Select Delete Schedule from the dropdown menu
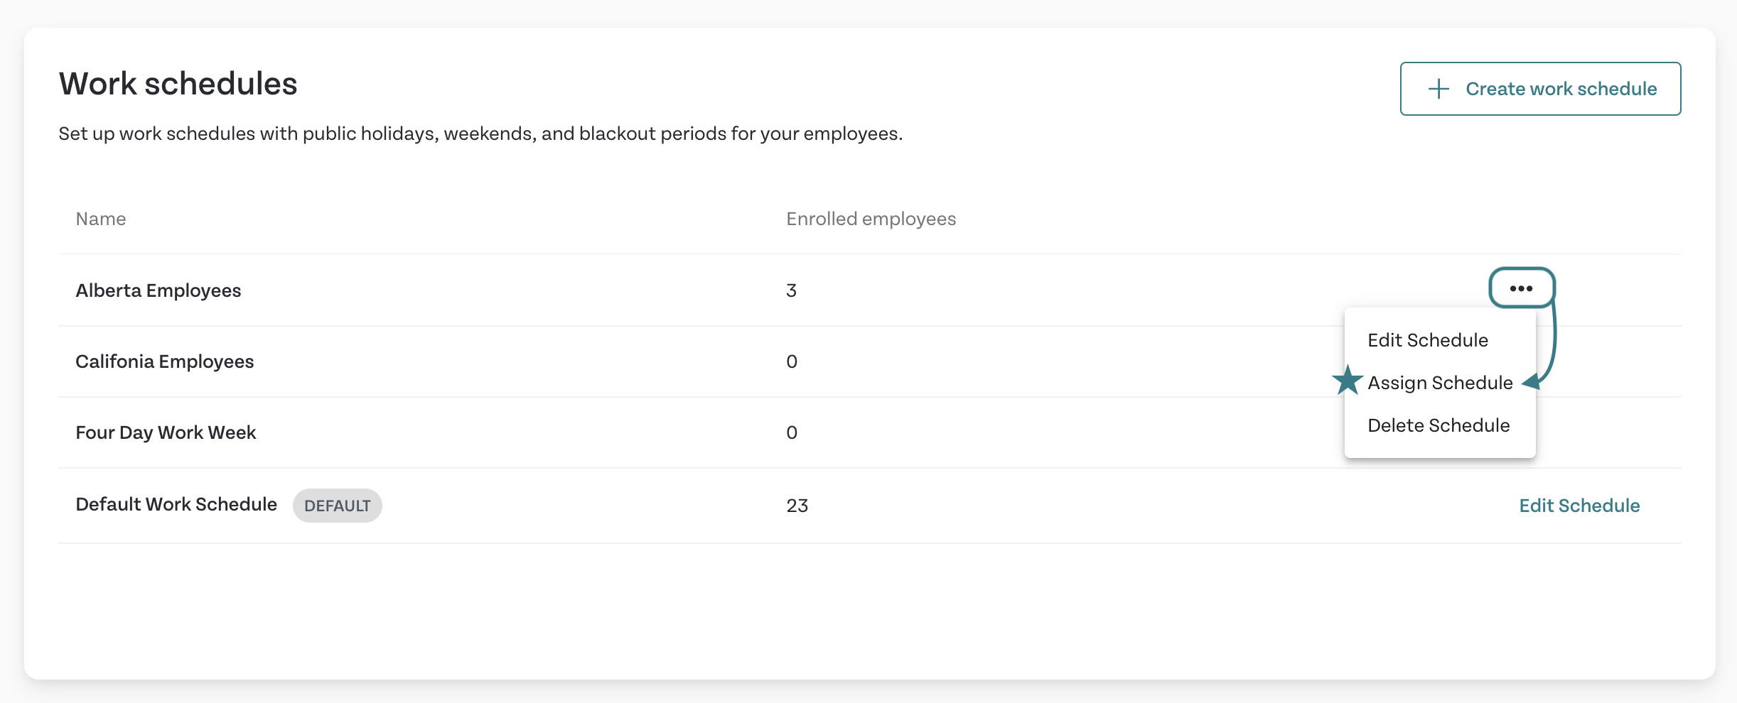 1438,425
